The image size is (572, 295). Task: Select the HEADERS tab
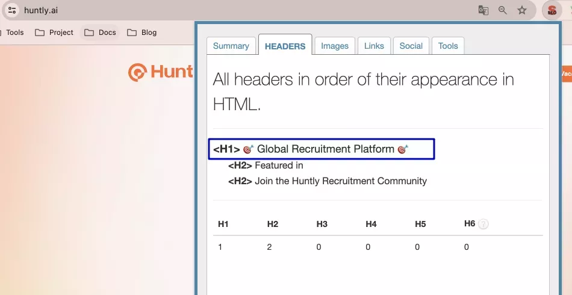click(285, 46)
